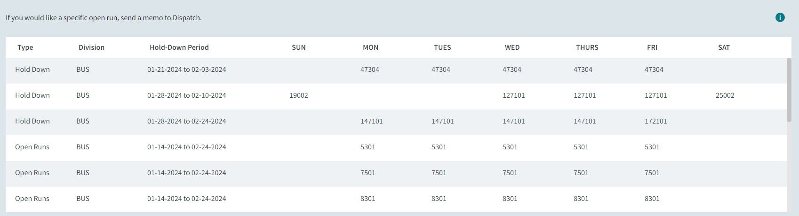Screen dimensions: 799x216
Task: Click the SUN column header
Action: click(298, 47)
